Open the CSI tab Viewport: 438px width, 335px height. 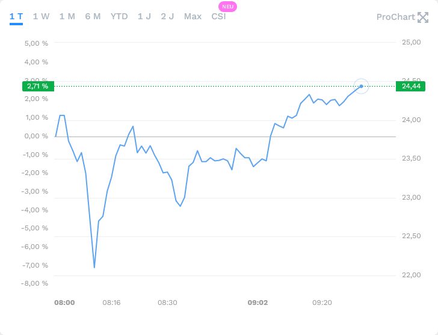pyautogui.click(x=218, y=16)
